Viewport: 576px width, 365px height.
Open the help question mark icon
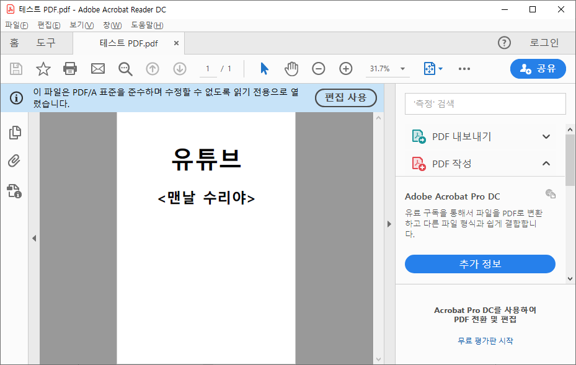[x=504, y=43]
